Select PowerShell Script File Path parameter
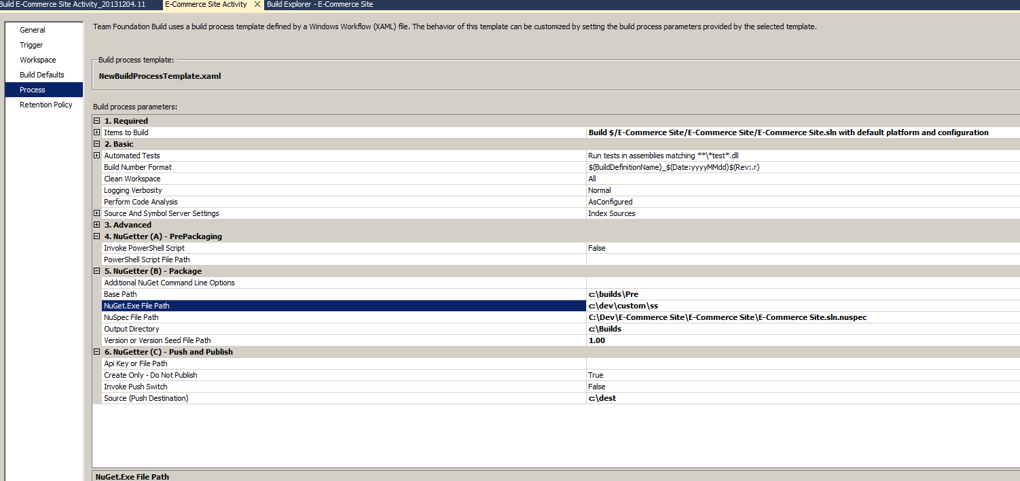 click(x=344, y=260)
